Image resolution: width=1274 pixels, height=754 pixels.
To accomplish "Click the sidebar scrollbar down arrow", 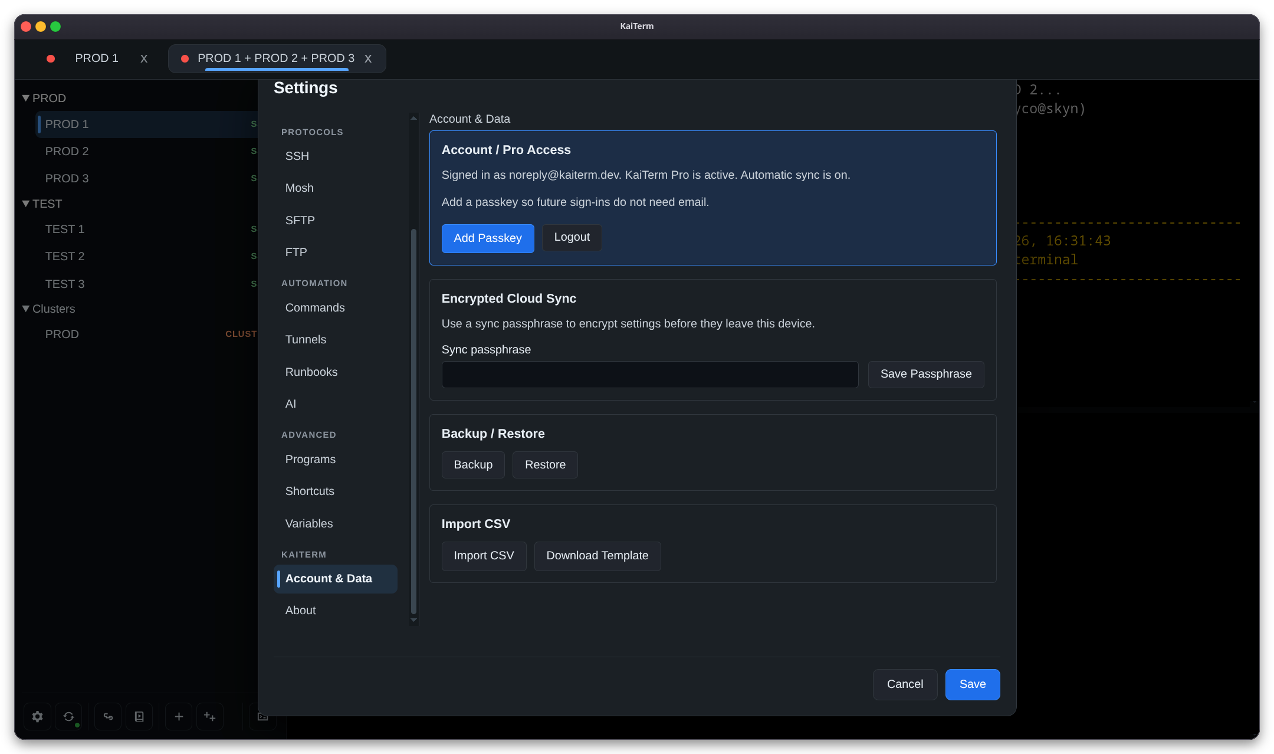I will click(413, 620).
